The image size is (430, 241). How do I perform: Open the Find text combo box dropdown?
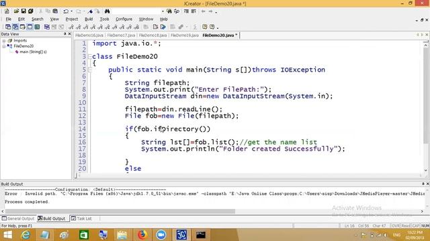coord(163,11)
